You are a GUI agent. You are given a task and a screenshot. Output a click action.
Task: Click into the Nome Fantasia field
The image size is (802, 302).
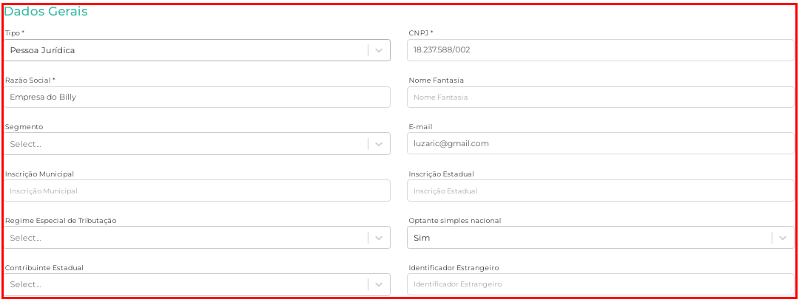pyautogui.click(x=600, y=97)
